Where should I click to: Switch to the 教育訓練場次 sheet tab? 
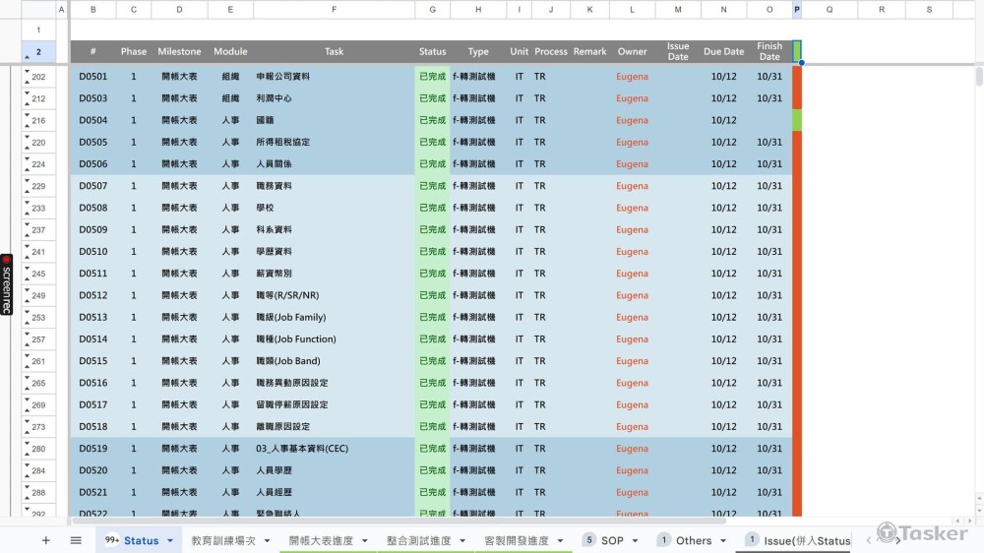[x=223, y=540]
